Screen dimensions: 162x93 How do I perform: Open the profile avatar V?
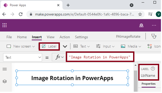pos(158,14)
